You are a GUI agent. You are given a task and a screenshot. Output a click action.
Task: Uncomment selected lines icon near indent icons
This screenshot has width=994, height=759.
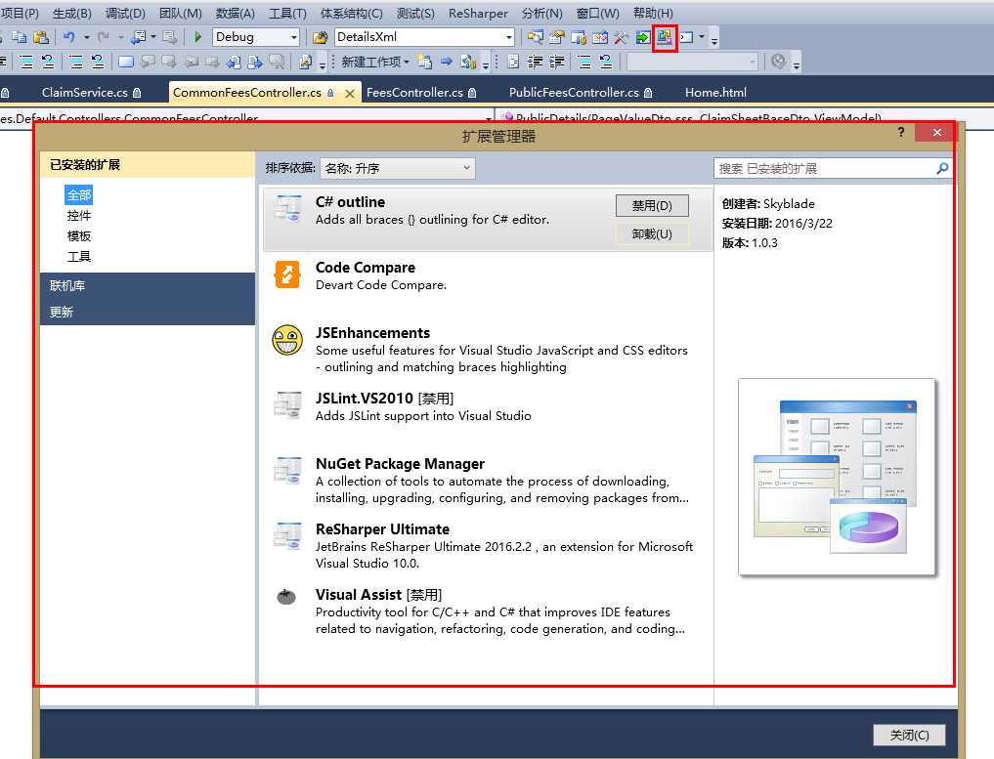[x=606, y=62]
